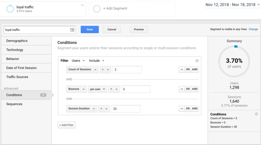This screenshot has height=145, width=261.
Task: Click OR on Count of Sessions row
Action: (188, 69)
